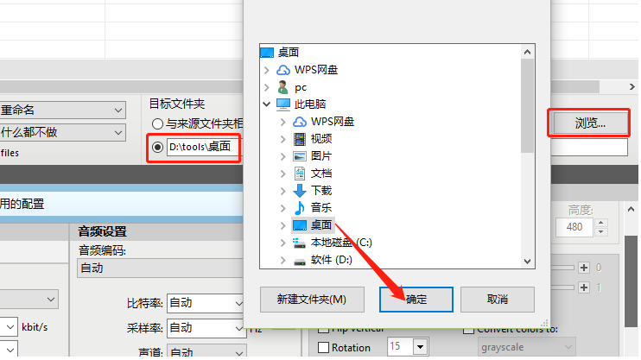The height and width of the screenshot is (360, 641).
Task: Select the 本地磁盘 (C:) drive icon
Action: click(x=299, y=243)
